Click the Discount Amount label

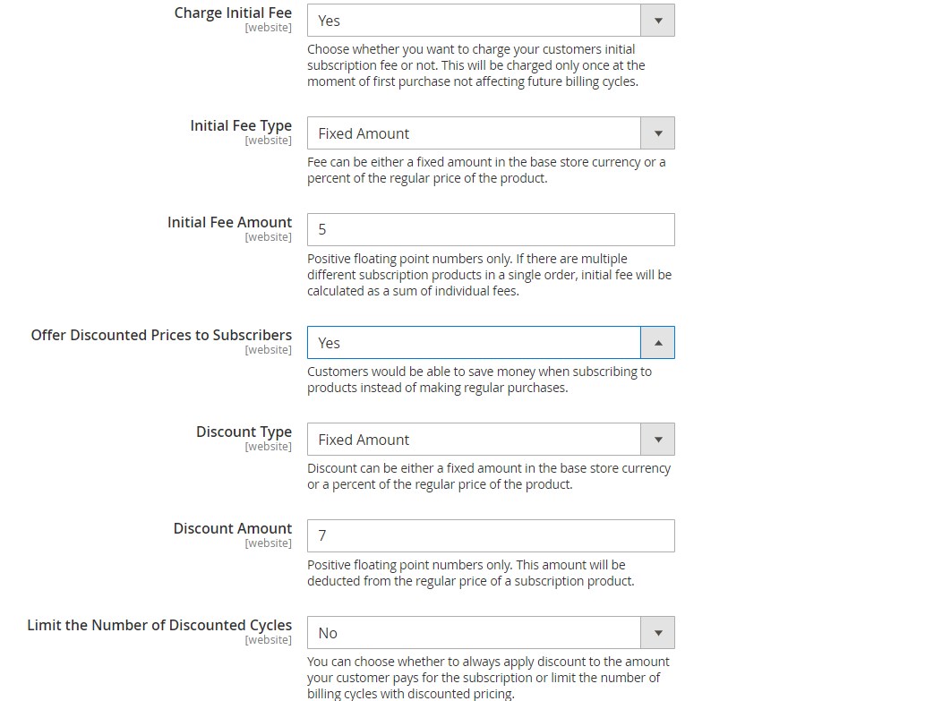click(233, 528)
